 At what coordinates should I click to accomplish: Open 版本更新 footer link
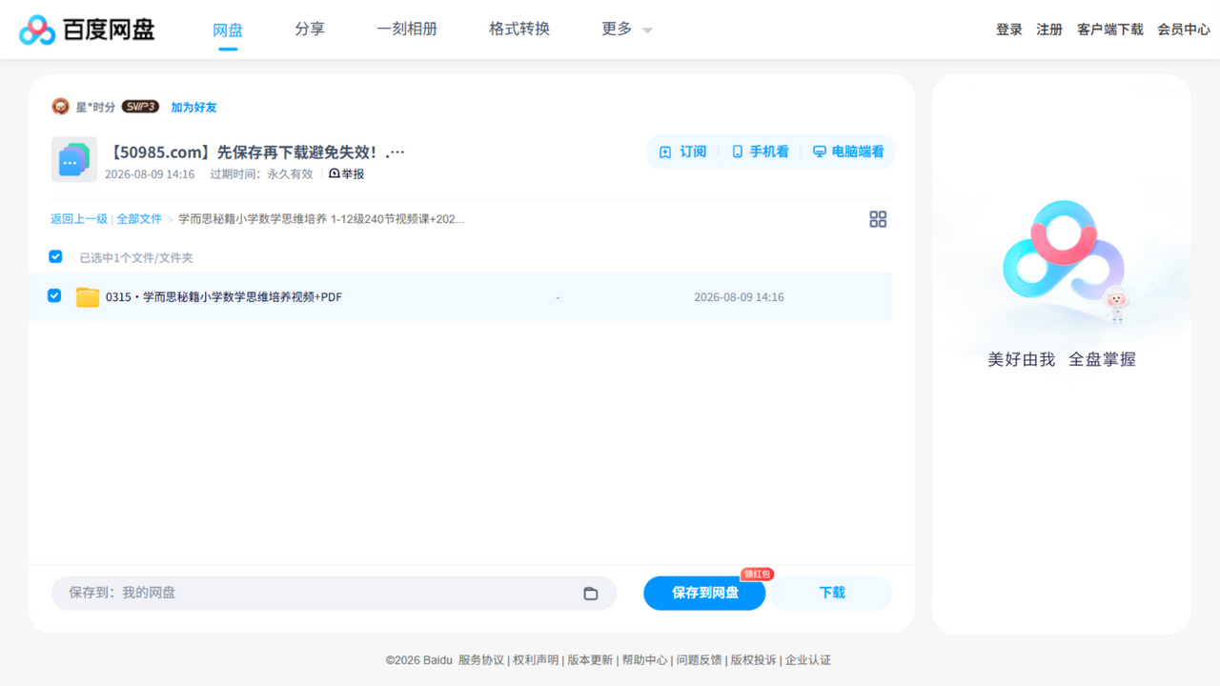coord(591,660)
